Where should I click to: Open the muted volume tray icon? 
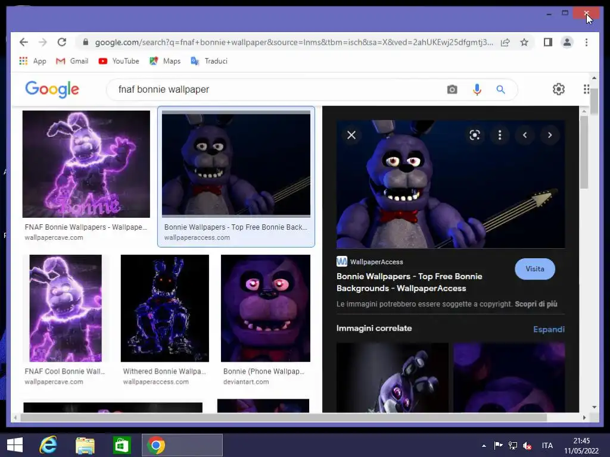click(x=527, y=445)
